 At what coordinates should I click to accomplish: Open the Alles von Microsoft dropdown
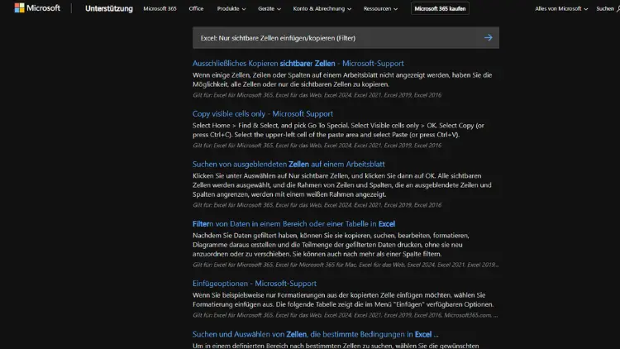[561, 8]
